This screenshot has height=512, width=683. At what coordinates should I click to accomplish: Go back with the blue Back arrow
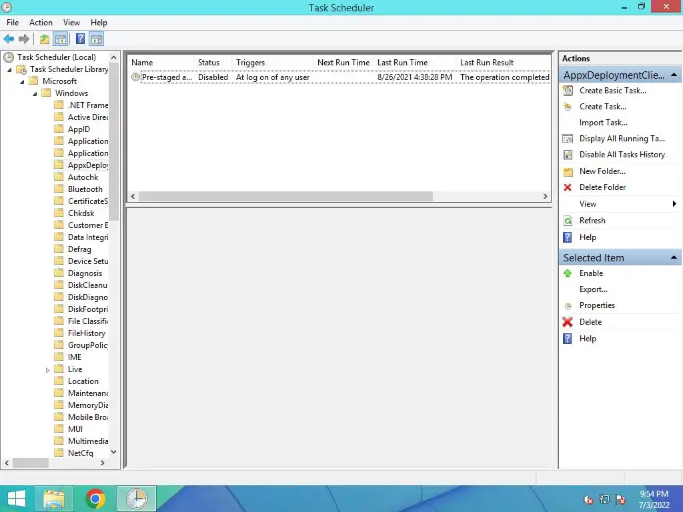9,39
